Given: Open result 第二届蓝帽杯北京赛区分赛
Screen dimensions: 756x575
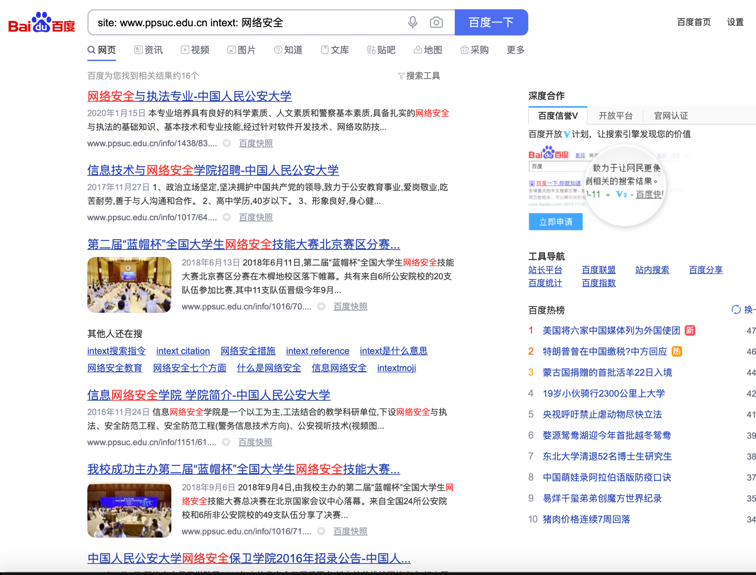Looking at the screenshot, I should click(244, 244).
